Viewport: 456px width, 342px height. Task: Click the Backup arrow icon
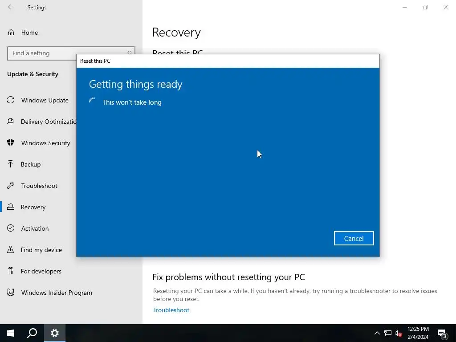coord(11,164)
